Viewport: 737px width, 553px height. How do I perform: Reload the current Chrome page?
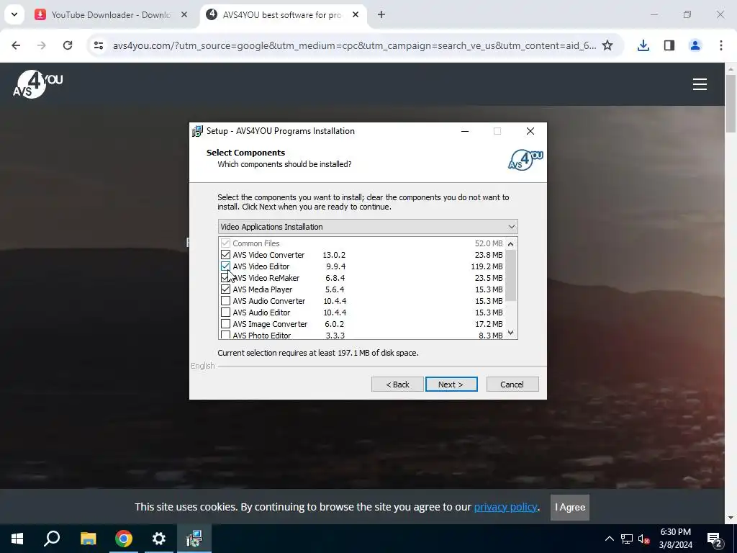click(x=68, y=45)
